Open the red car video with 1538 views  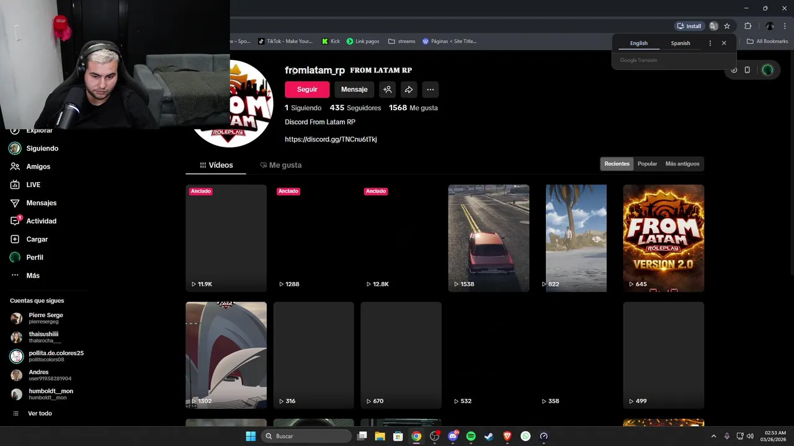tap(489, 238)
